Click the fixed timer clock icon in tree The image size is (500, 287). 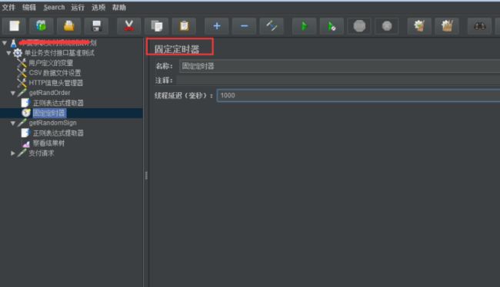click(26, 113)
